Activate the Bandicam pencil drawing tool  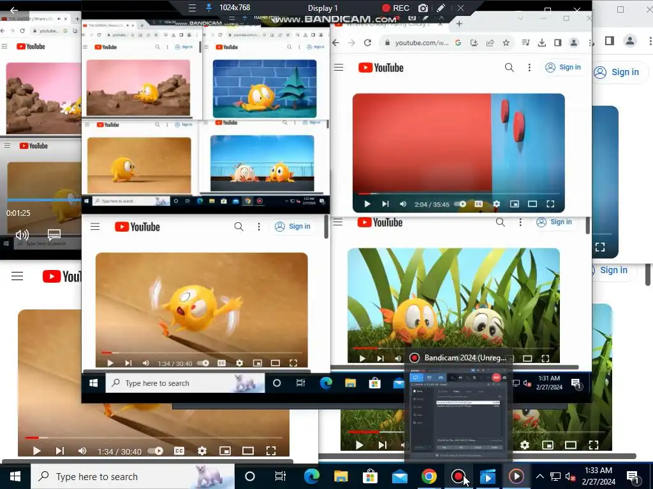point(441,8)
